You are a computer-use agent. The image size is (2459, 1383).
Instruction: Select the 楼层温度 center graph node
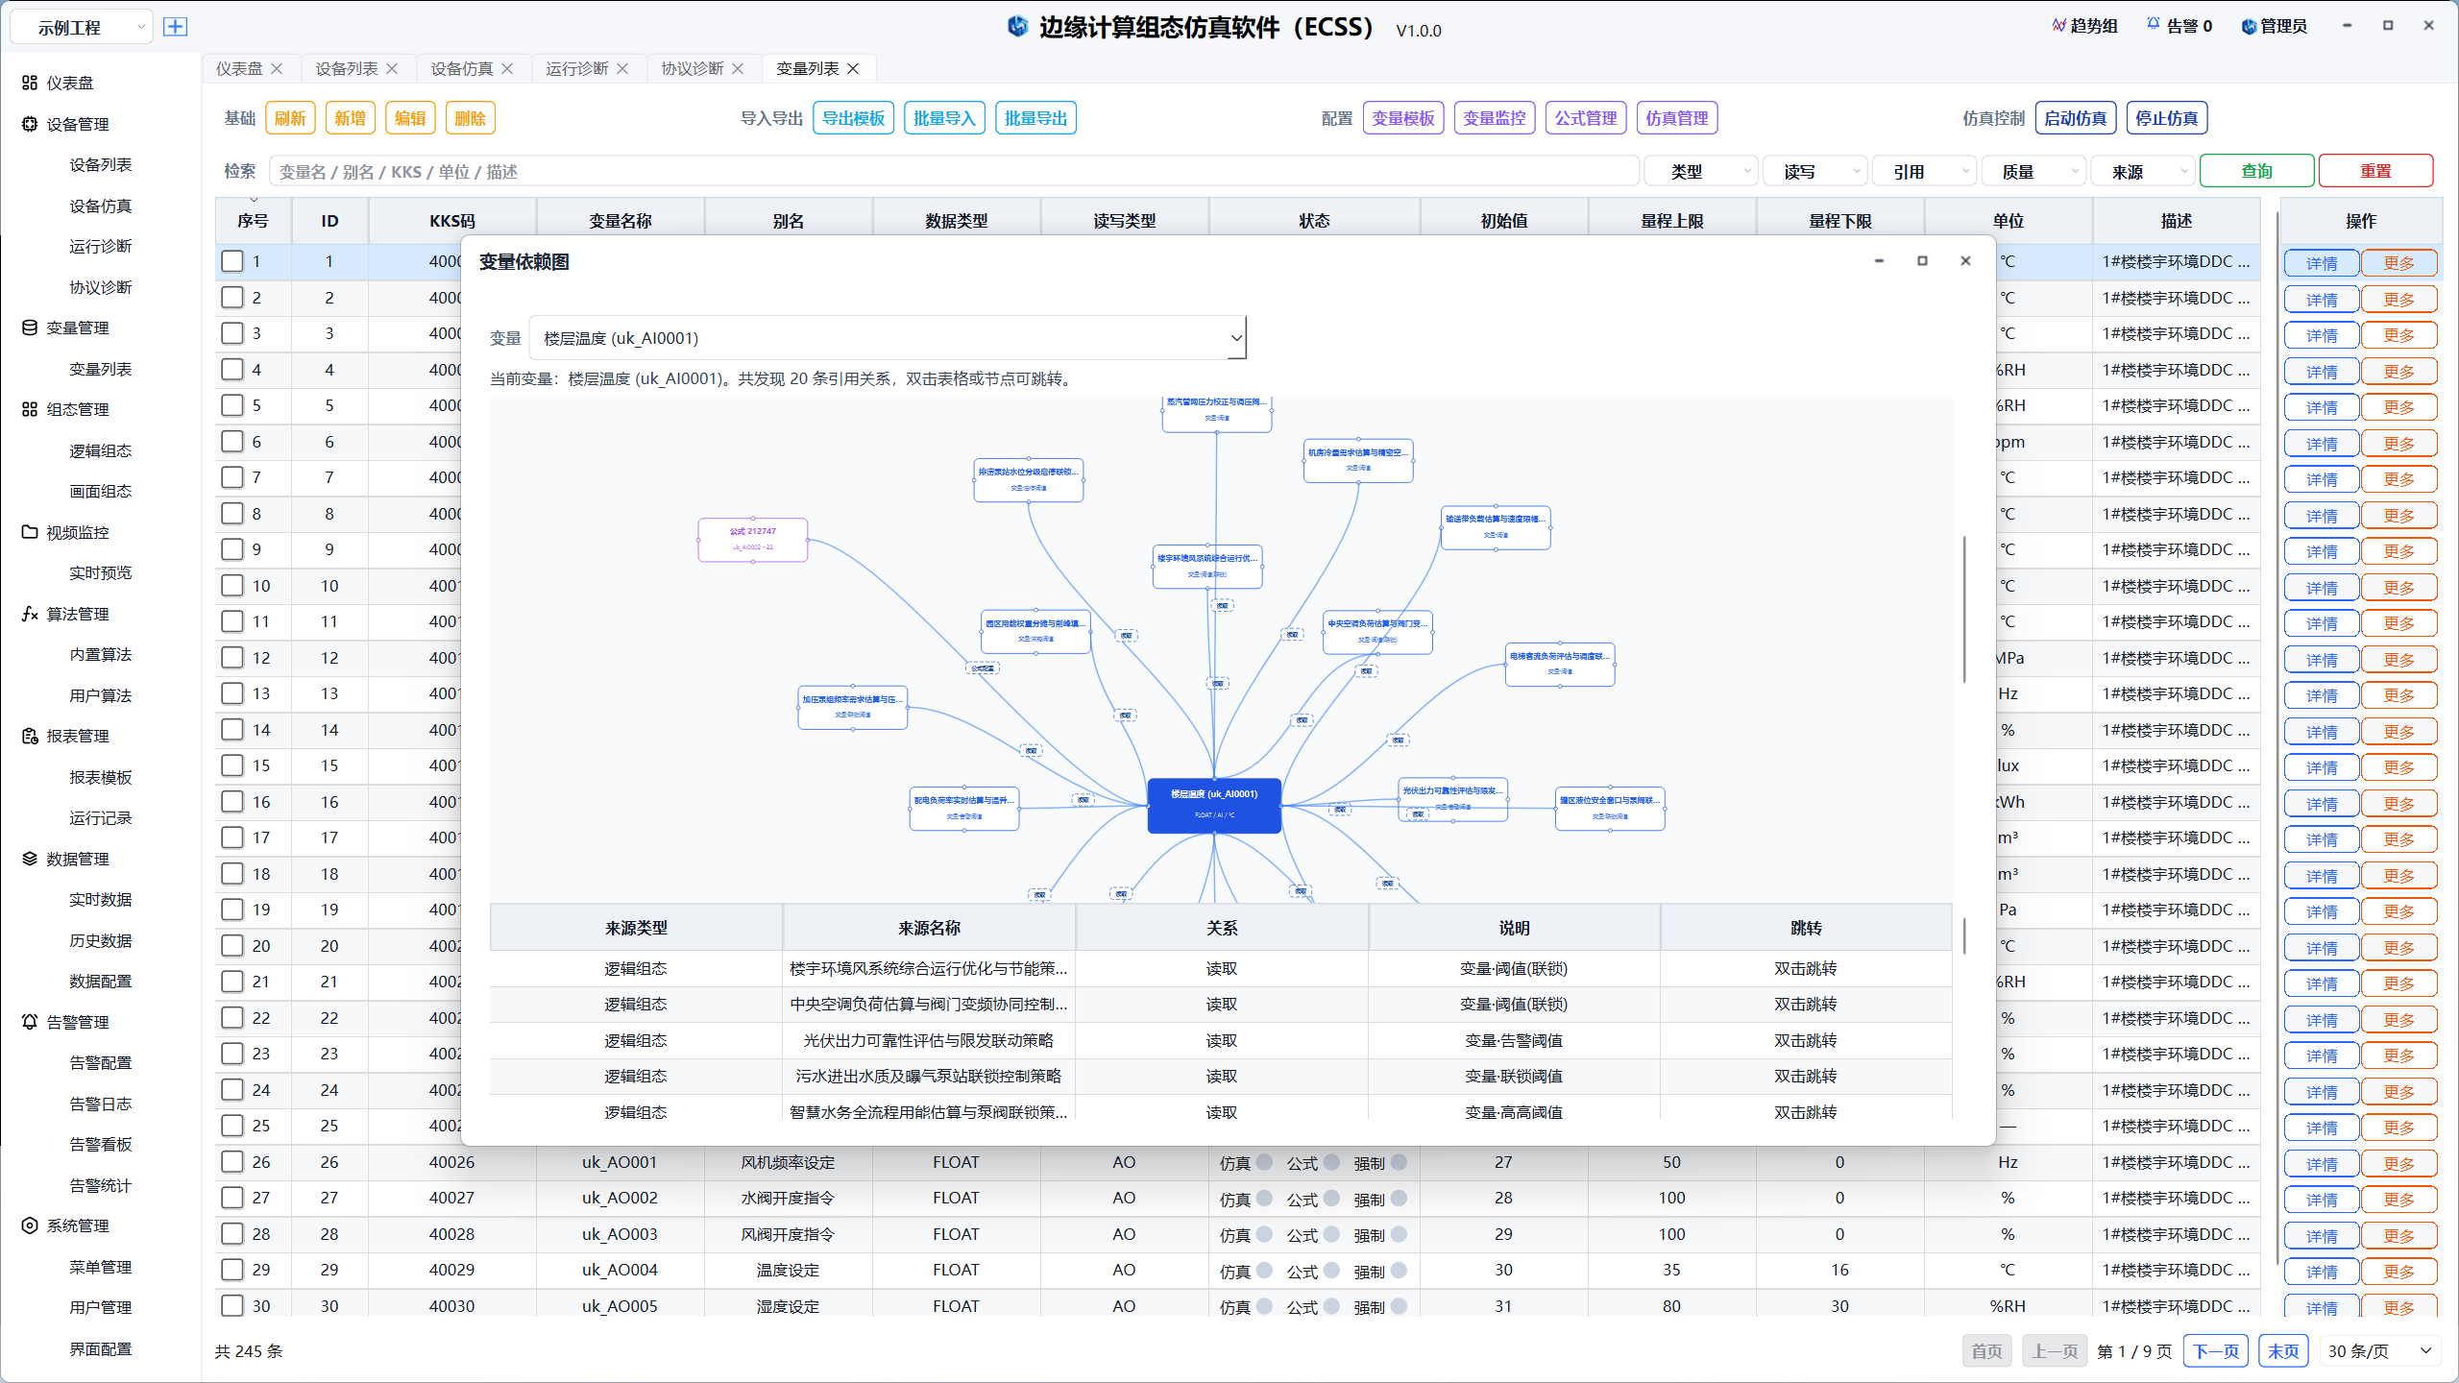pos(1214,805)
